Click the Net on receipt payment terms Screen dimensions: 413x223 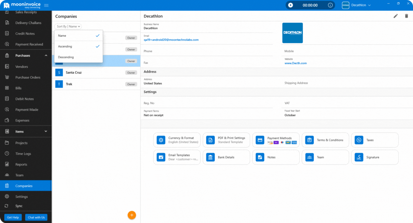[x=153, y=115]
